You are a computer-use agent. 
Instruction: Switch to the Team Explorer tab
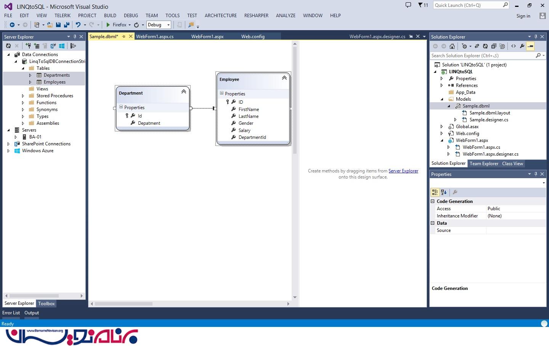coord(484,164)
